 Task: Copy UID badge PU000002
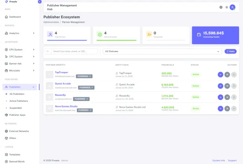click(x=81, y=99)
